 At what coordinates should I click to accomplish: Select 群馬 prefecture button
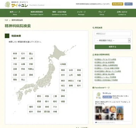point(71,86)
